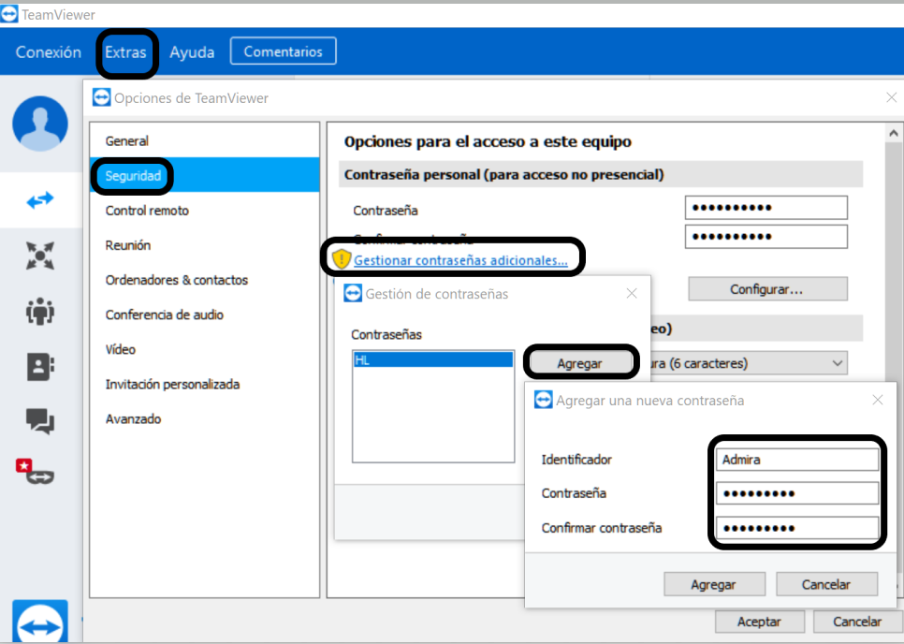Open Computers & Contacts people icon
Image resolution: width=904 pixels, height=644 pixels.
(40, 312)
